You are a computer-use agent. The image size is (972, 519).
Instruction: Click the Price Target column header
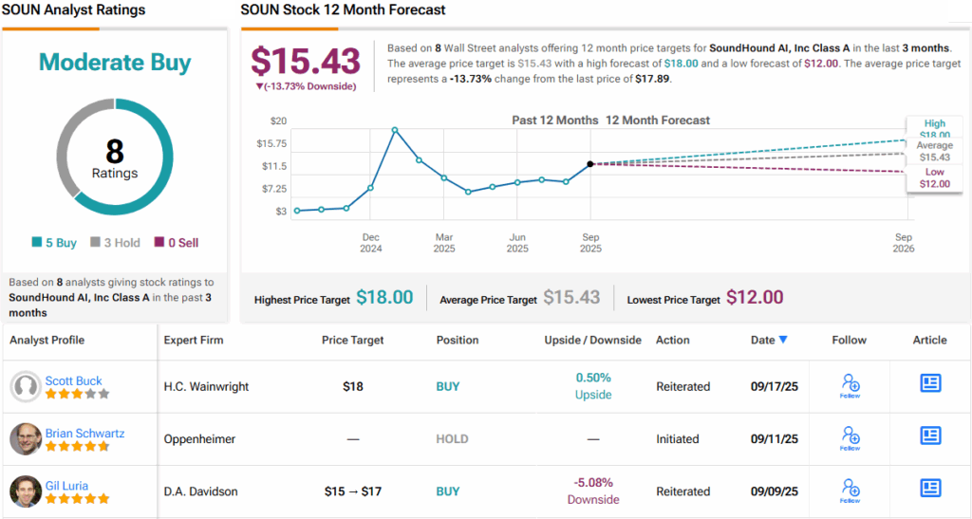[352, 340]
